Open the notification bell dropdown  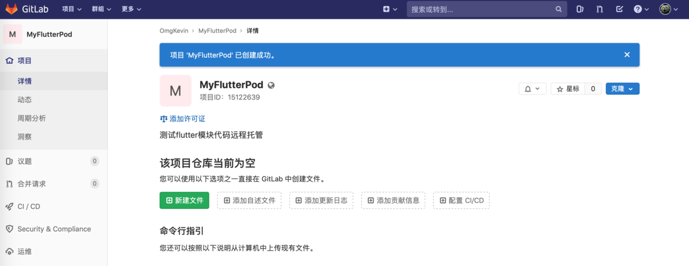click(532, 89)
